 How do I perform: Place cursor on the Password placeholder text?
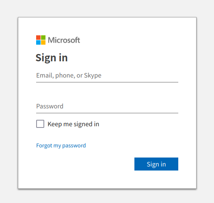tap(50, 106)
